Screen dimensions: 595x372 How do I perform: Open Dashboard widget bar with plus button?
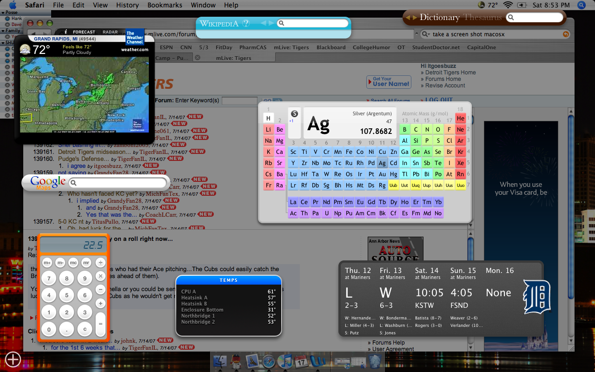click(x=13, y=359)
